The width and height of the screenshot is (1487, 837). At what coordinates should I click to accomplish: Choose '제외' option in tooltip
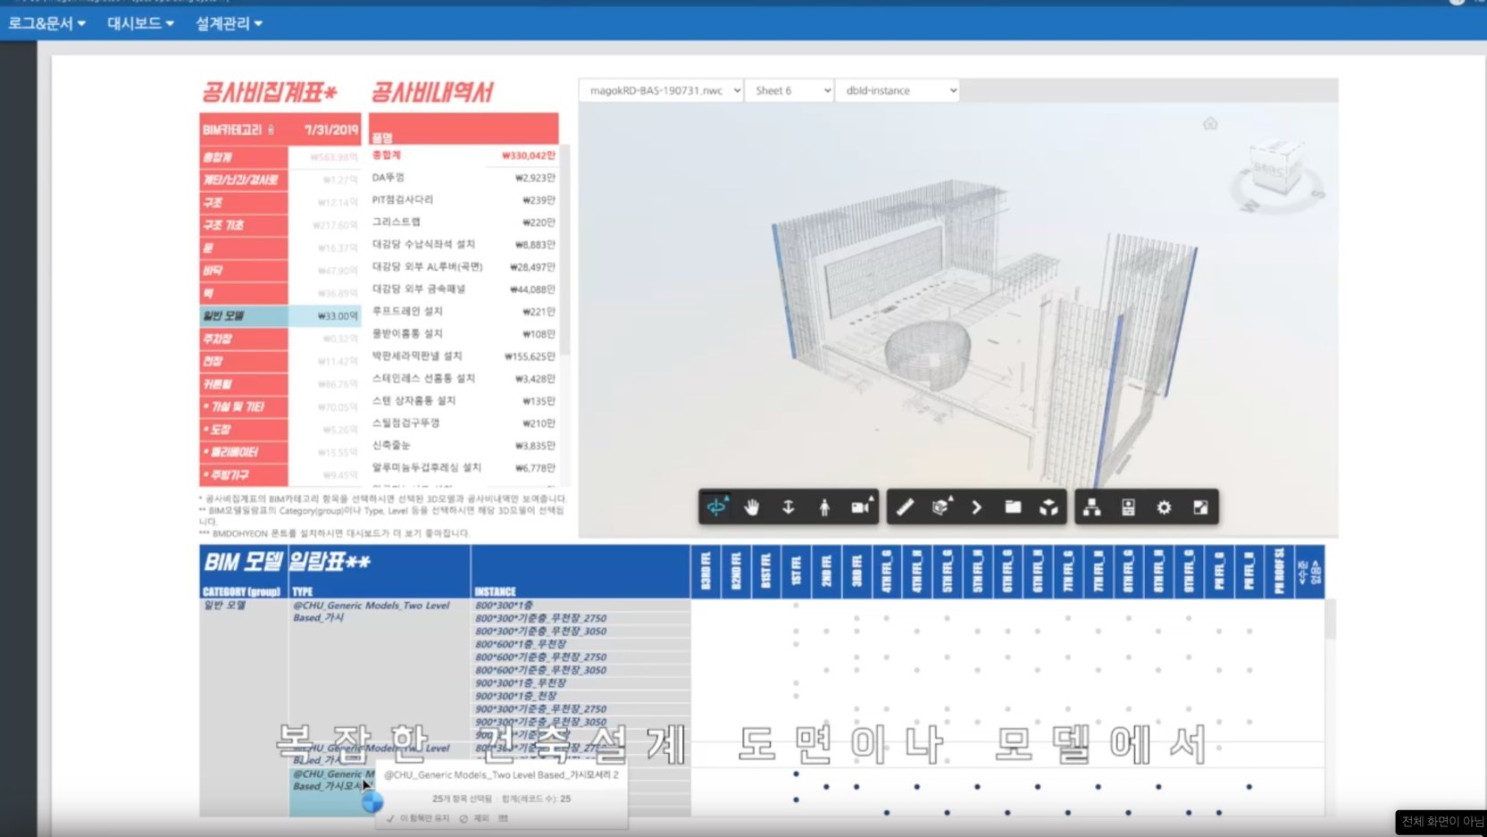coord(475,818)
